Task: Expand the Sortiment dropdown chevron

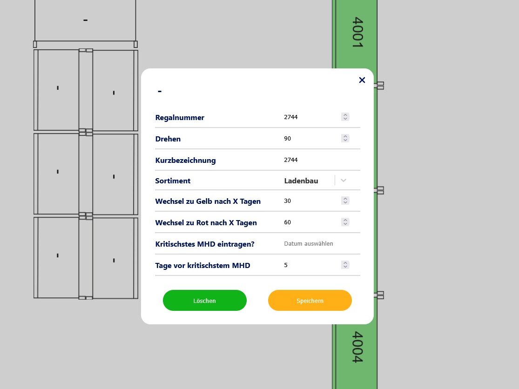Action: [x=344, y=181]
